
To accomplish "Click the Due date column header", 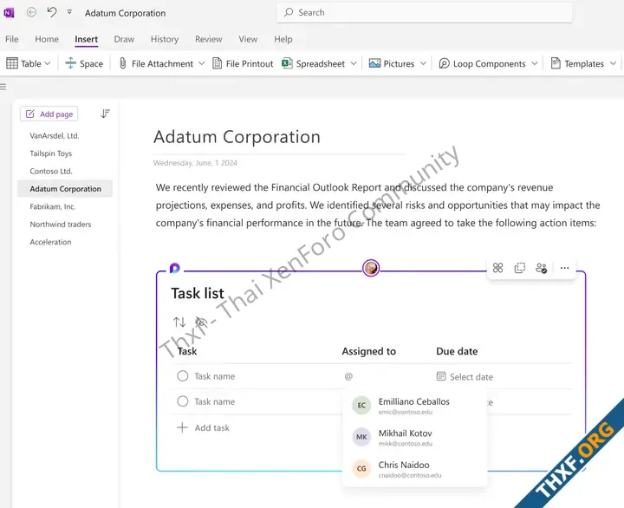I will (457, 351).
